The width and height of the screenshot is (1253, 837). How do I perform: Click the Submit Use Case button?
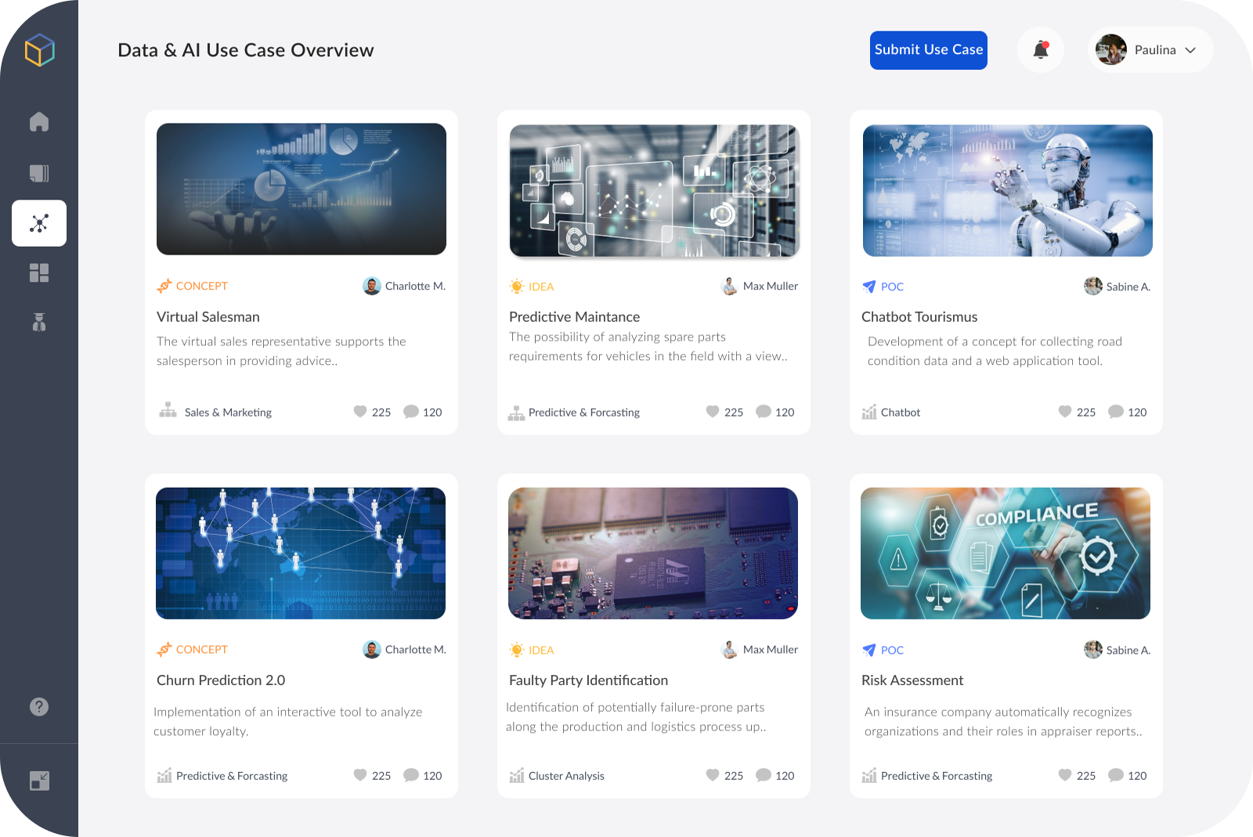click(x=928, y=49)
